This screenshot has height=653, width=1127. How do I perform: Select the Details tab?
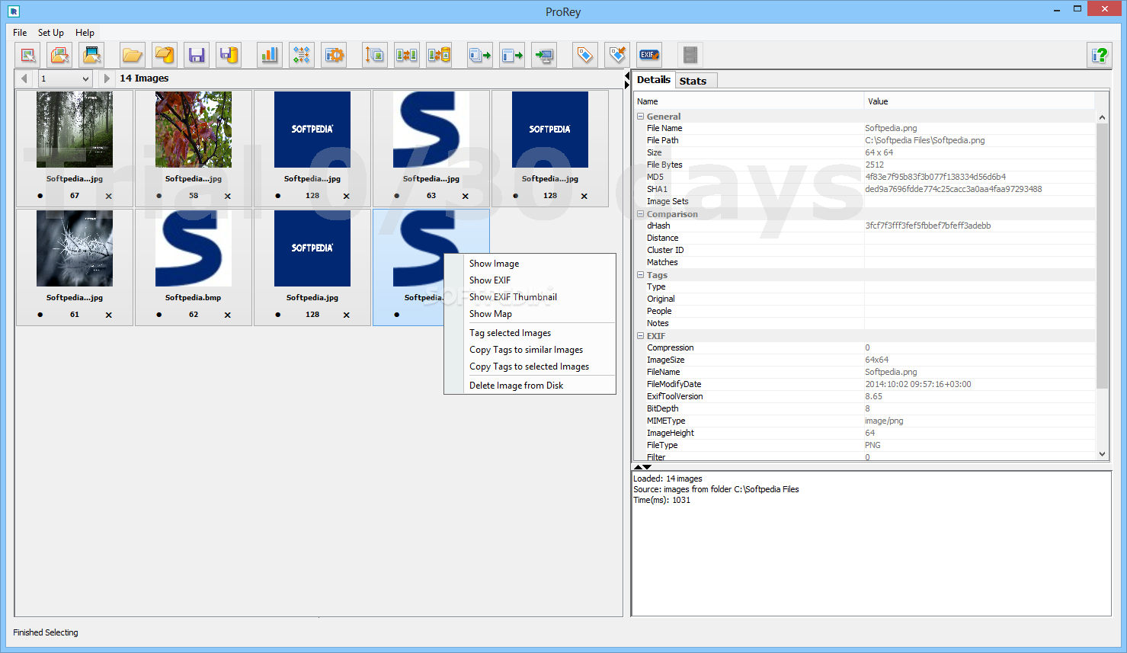click(653, 79)
